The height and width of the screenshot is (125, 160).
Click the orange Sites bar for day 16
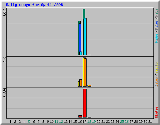(81, 83)
